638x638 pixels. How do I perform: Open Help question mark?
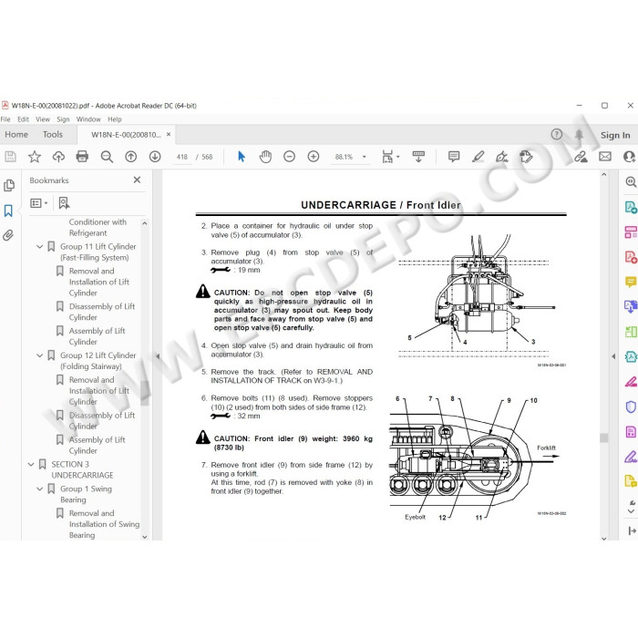tap(557, 134)
